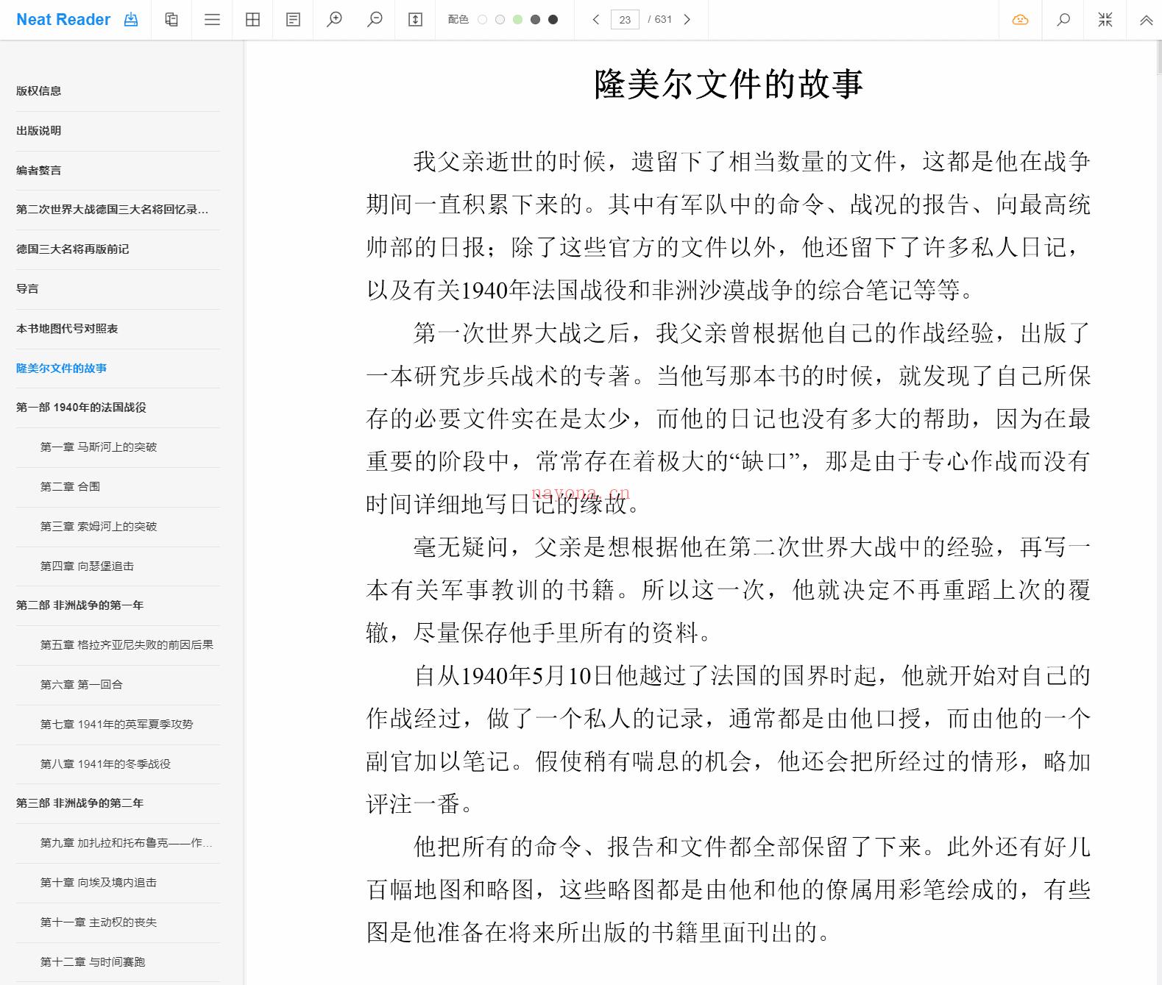Click the page number input showing 23

(x=625, y=20)
